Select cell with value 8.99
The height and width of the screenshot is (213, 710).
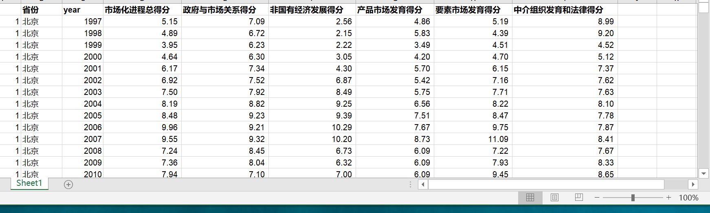pos(565,22)
